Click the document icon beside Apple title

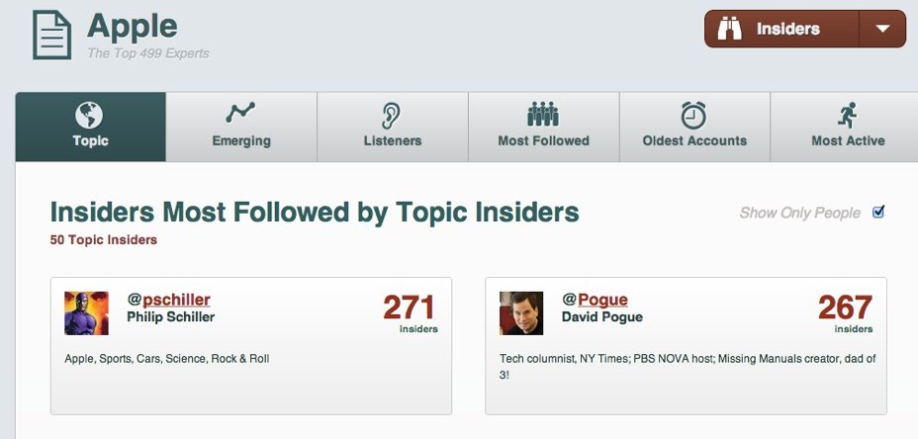(x=51, y=35)
